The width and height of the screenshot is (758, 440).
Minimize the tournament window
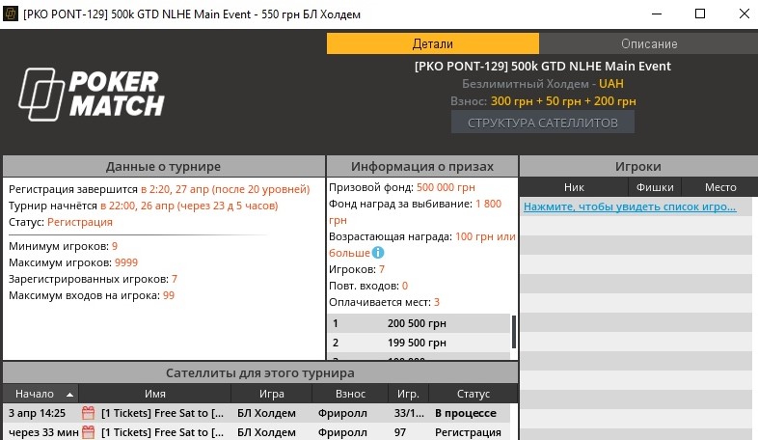click(643, 15)
